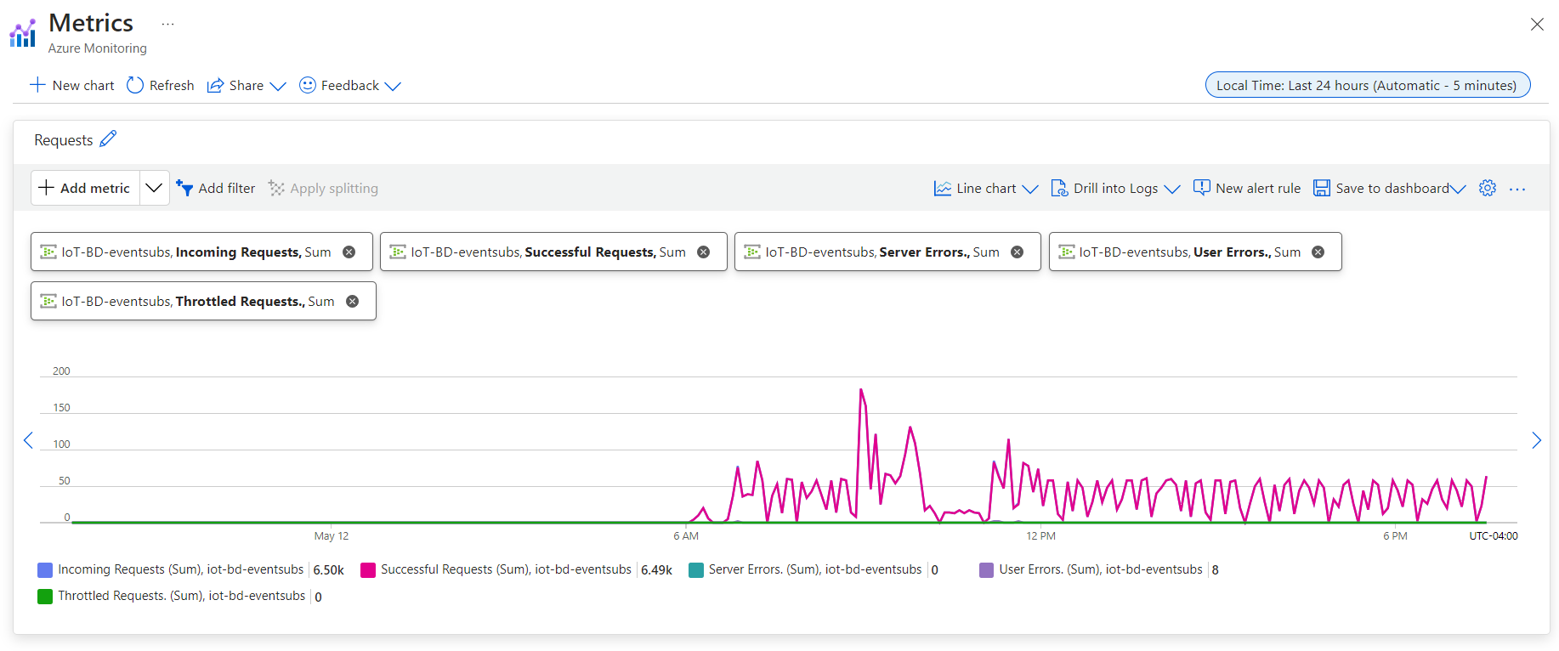The image size is (1559, 651).
Task: Click the Successful Requests pill resource icon
Action: pos(398,252)
